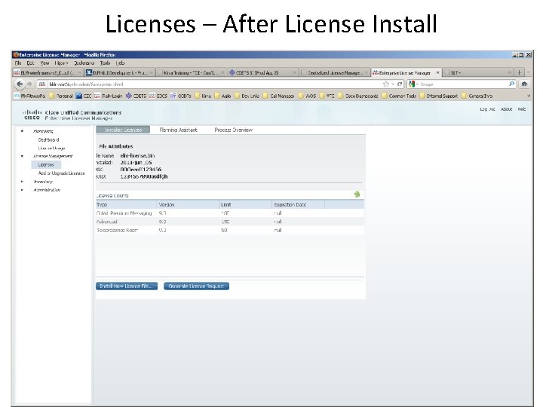Image resolution: width=543 pixels, height=407 pixels.
Task: Close the Enterprise License Manager tab
Action: click(437, 72)
